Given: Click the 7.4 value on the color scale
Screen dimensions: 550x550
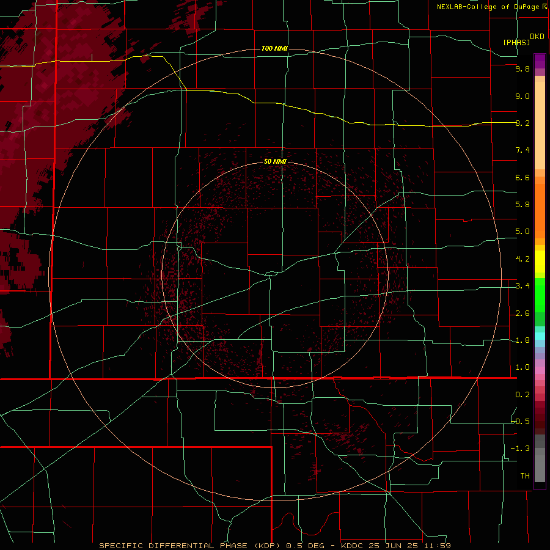Looking at the screenshot, I should 522,150.
